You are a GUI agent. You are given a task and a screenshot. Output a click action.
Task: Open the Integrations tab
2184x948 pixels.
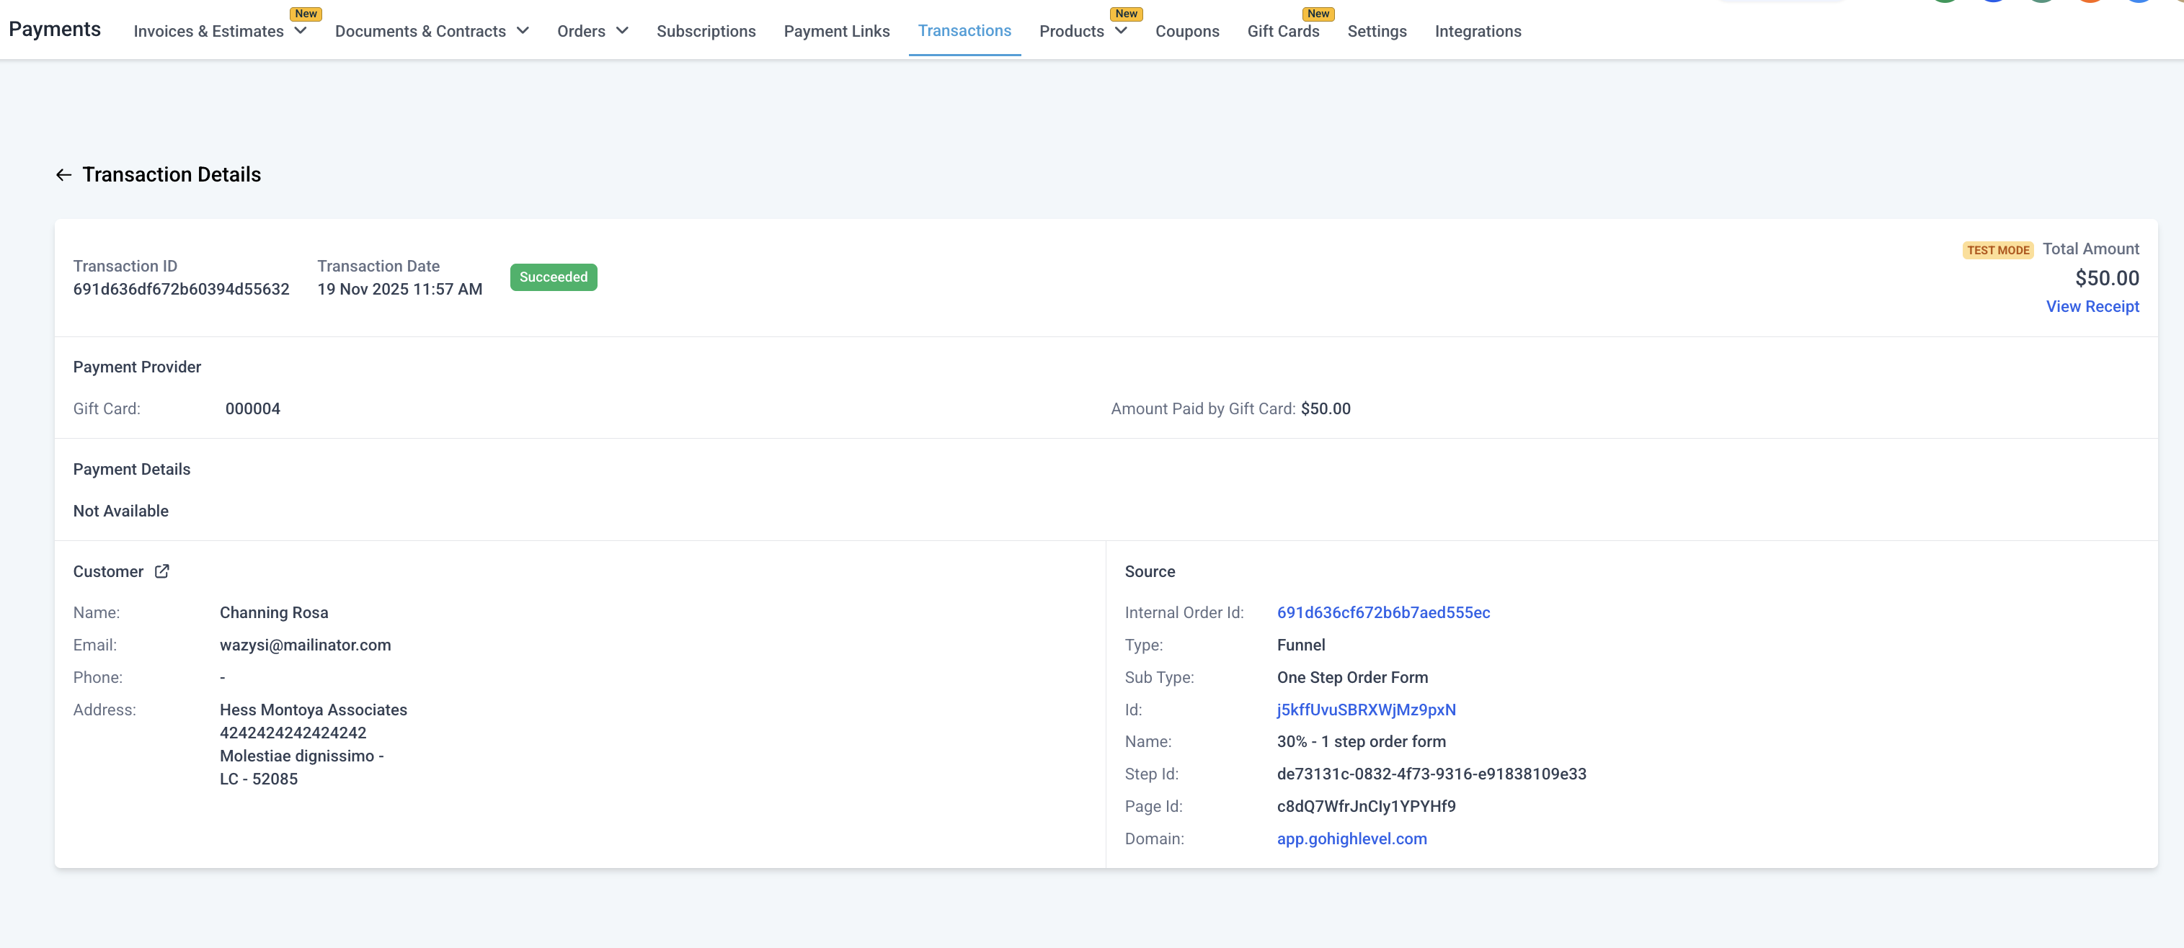tap(1477, 32)
